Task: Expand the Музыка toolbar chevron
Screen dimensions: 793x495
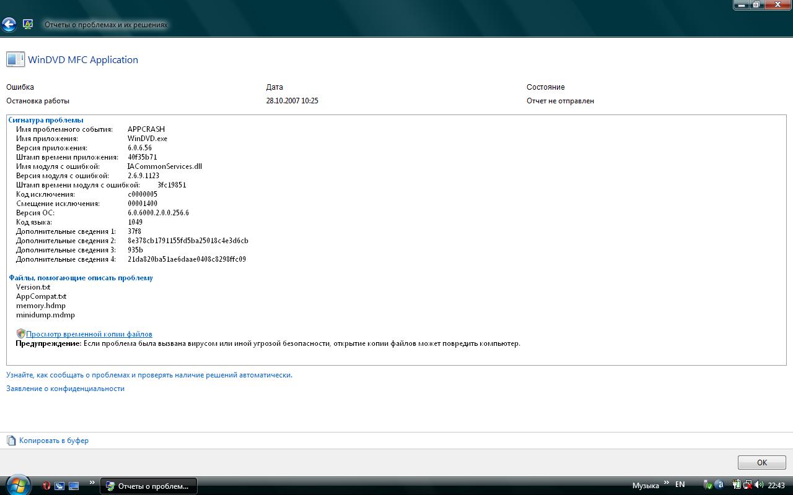Action: [667, 483]
